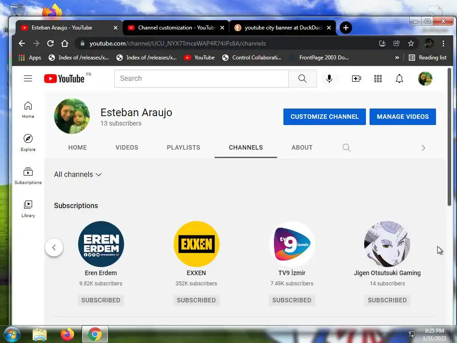Open Library in the sidebar
This screenshot has width=457, height=343.
tap(28, 209)
